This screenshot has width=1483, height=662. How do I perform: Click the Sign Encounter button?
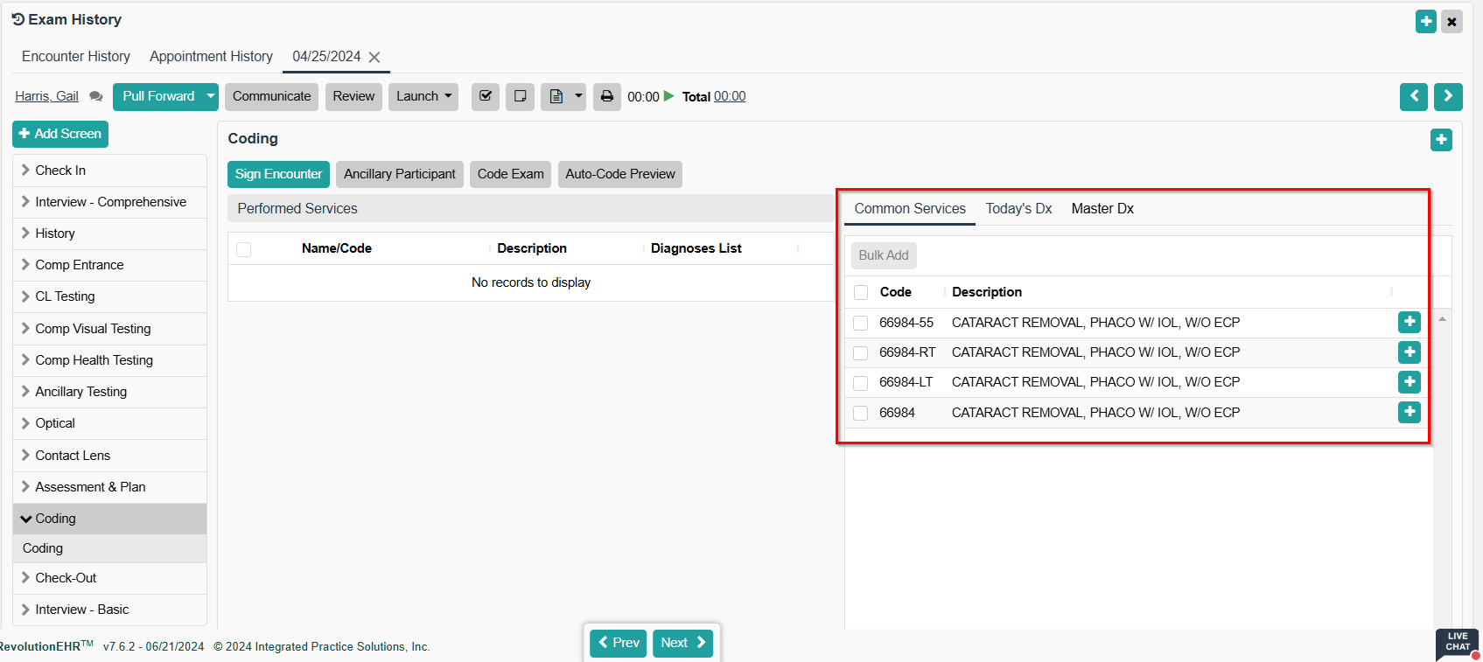[x=278, y=174]
